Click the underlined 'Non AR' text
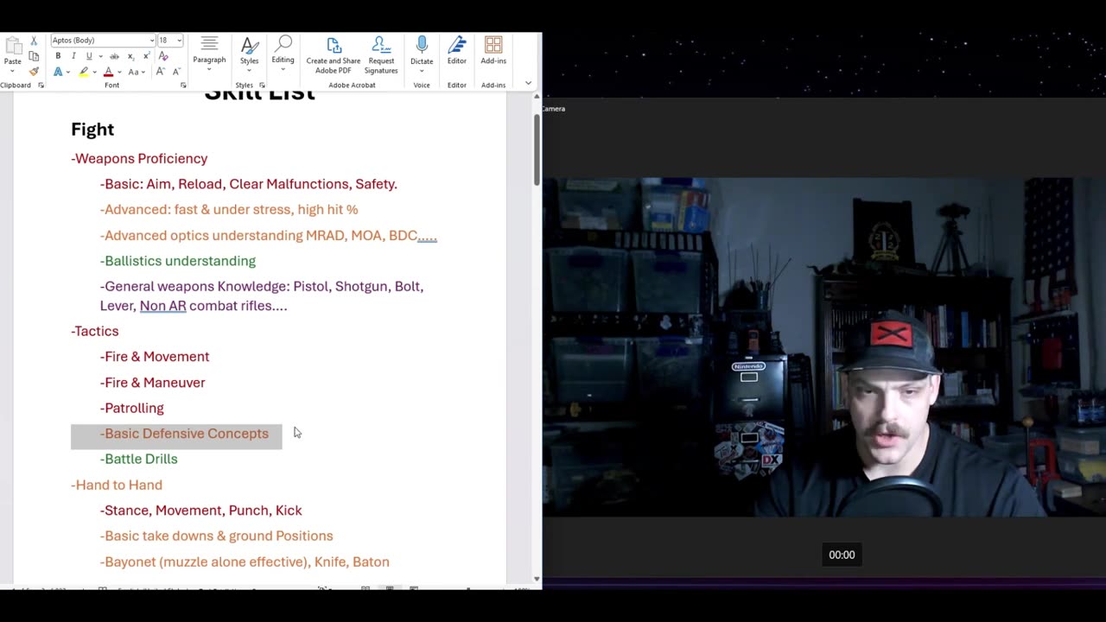The height and width of the screenshot is (622, 1106). pos(163,306)
